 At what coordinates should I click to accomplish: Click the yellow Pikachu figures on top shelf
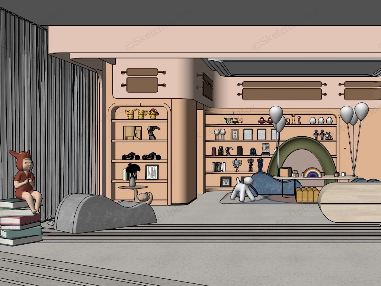(141, 114)
